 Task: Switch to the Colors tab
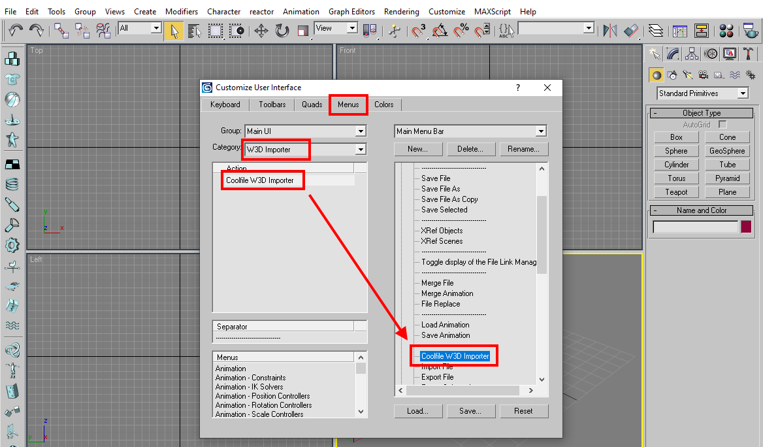click(x=383, y=104)
